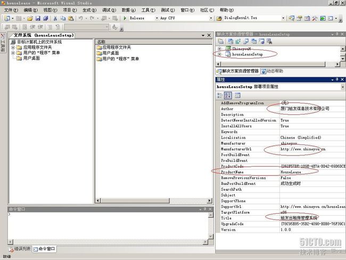346x260 pixels.
Task: Open the DialogResult.Yes find dropdown
Action: click(283, 18)
